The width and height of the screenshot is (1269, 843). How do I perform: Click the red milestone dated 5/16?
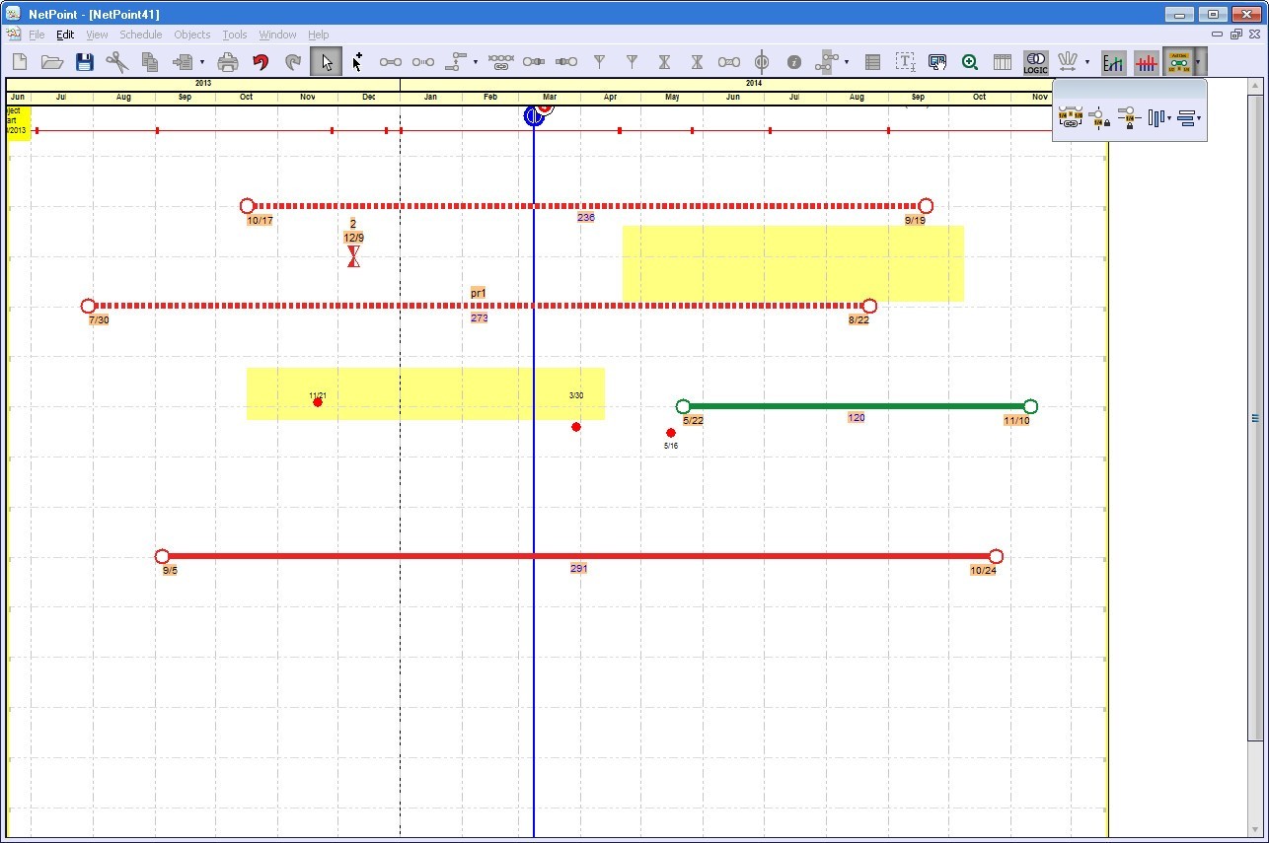pyautogui.click(x=671, y=433)
